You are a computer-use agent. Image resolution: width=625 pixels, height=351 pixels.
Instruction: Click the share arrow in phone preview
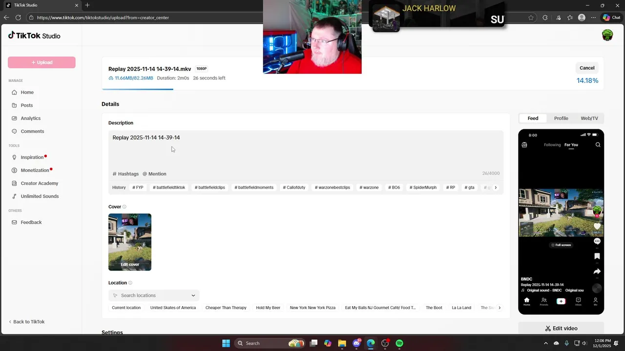coord(597,272)
